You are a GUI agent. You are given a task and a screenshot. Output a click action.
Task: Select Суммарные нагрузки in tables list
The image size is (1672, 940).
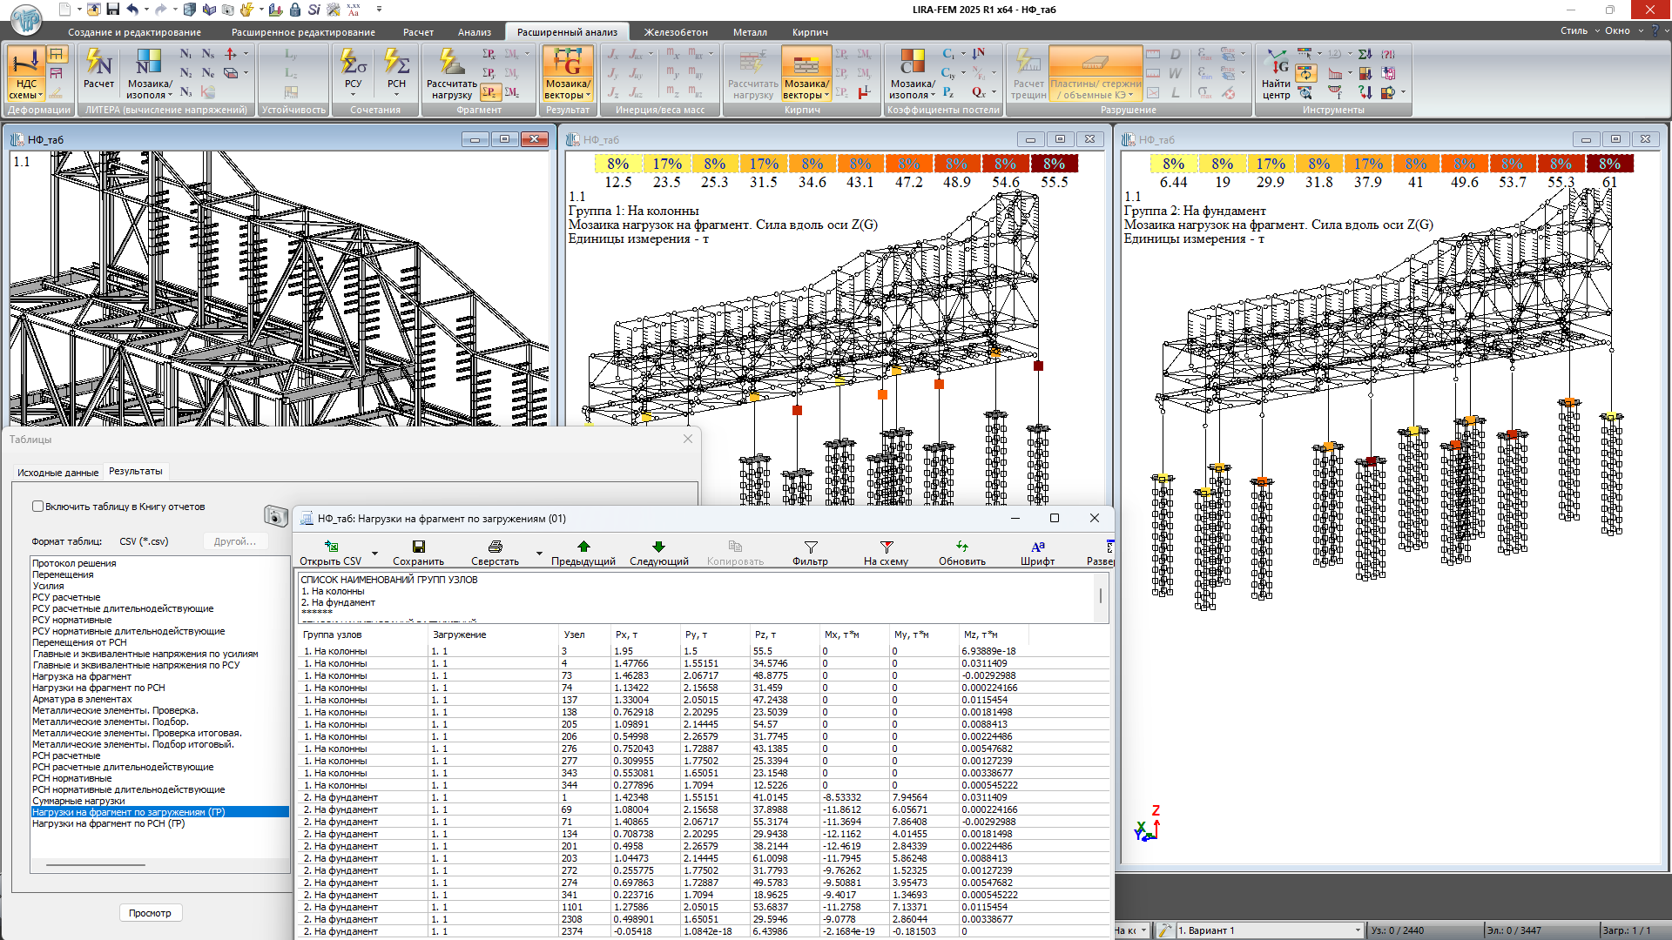point(78,801)
